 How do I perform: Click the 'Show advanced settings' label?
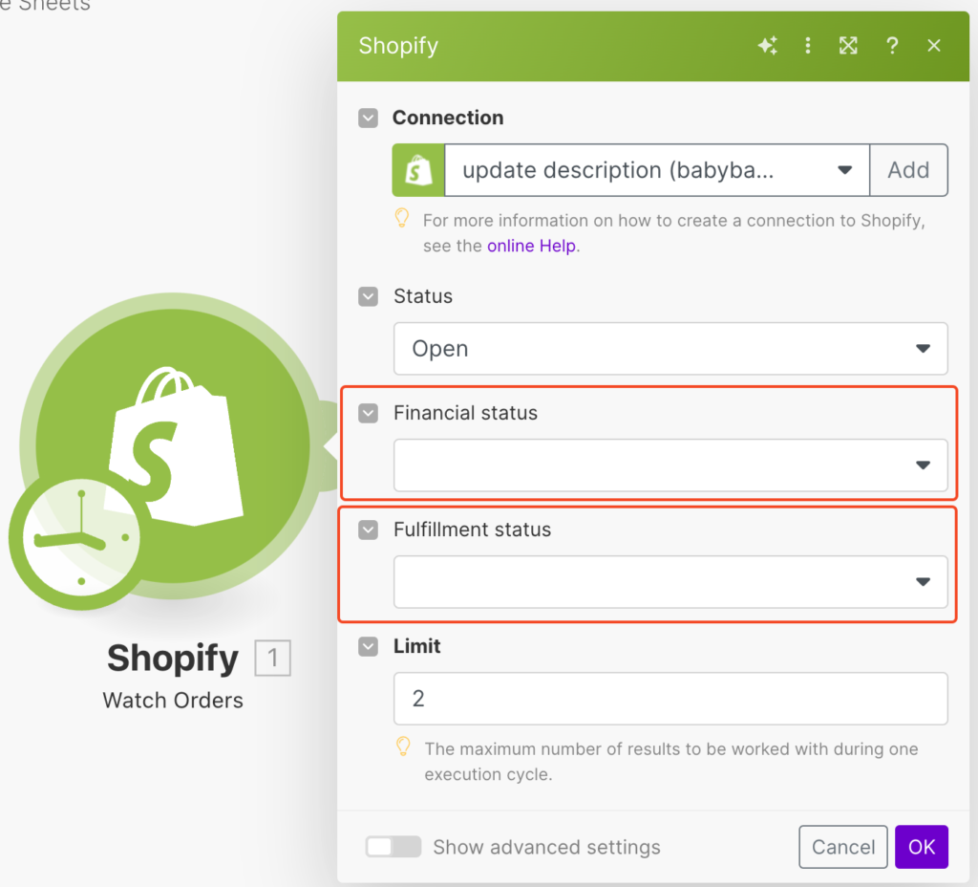tap(546, 847)
